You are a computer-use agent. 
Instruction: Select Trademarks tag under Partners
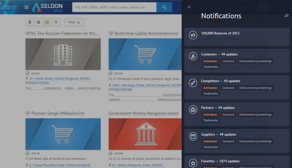click(211, 120)
